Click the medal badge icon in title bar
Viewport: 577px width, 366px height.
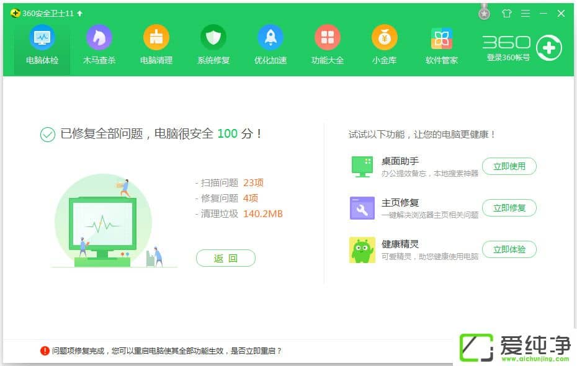pyautogui.click(x=485, y=12)
